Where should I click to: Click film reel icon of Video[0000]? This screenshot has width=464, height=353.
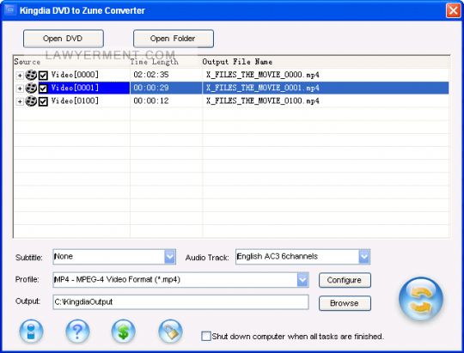click(x=31, y=76)
